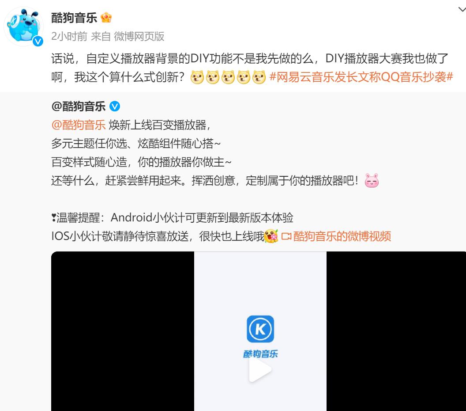The height and width of the screenshot is (411, 466).
Task: Click the last doge emoji before the hashtag
Action: coord(259,77)
